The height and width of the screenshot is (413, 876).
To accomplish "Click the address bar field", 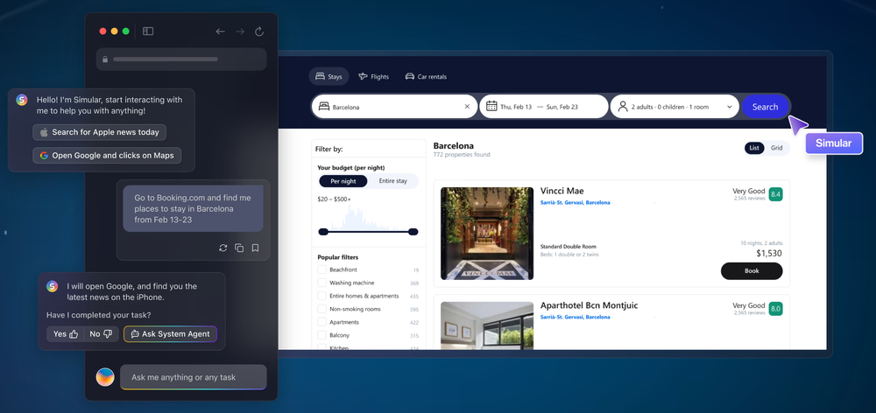I will (x=181, y=59).
